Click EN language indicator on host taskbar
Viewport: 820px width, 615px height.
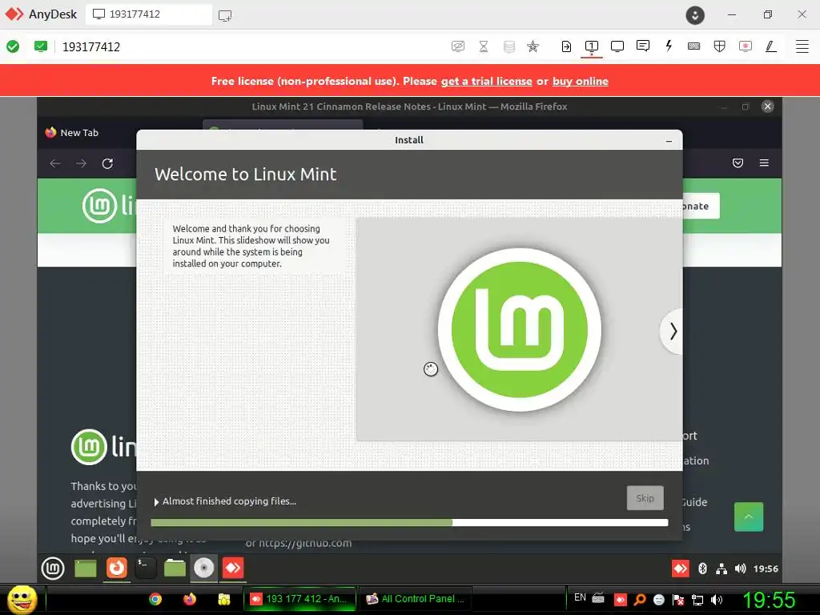(x=580, y=597)
